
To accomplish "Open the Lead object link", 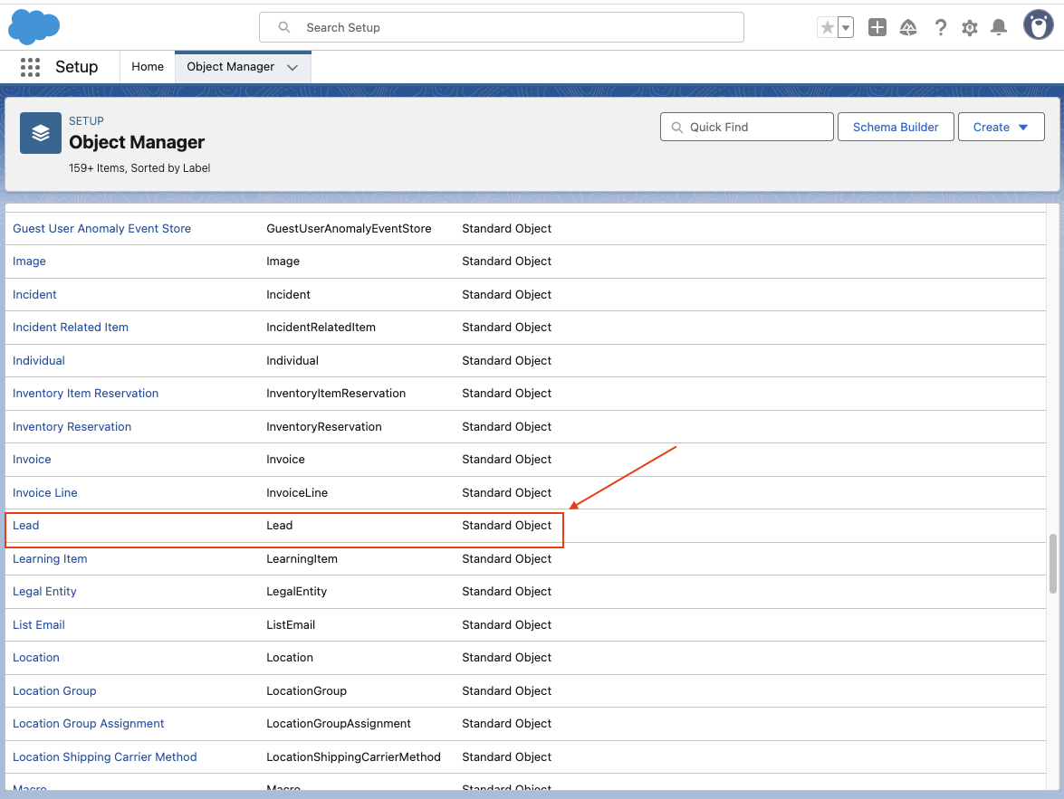I will click(x=26, y=526).
